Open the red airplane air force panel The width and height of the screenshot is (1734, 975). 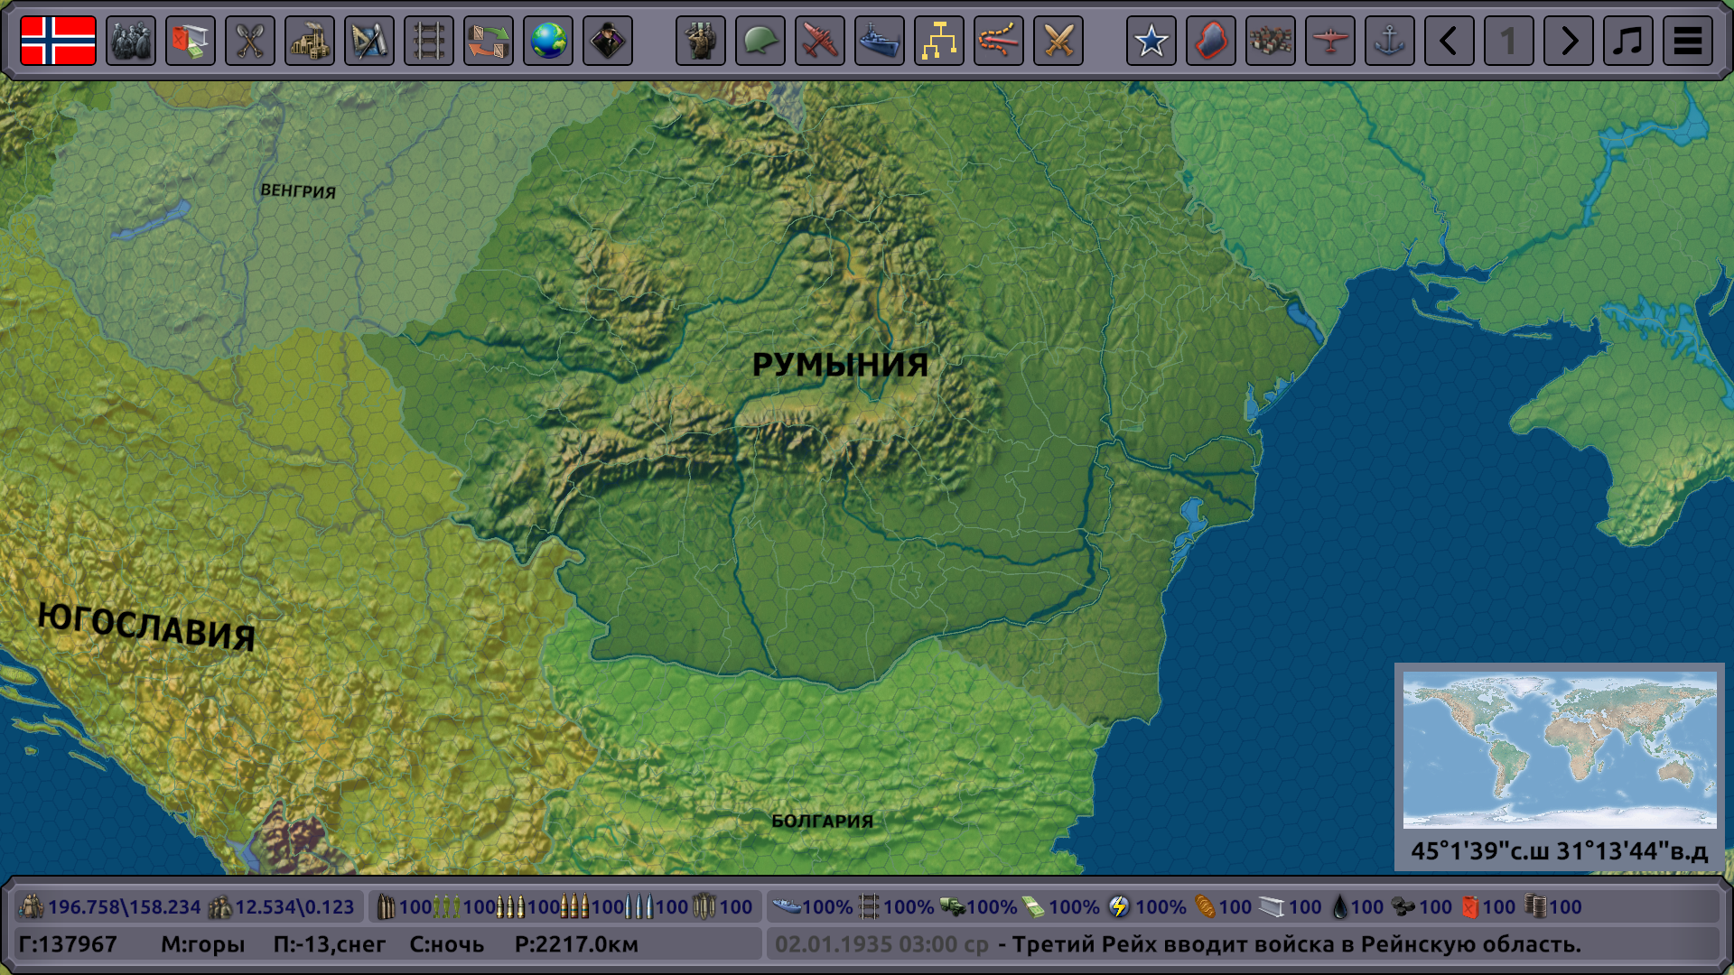pos(819,41)
